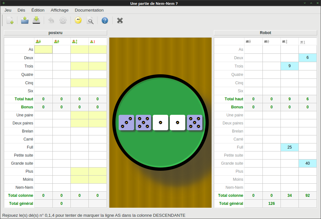Click the grey X icon in the toolbar
321x219 pixels.
coord(120,21)
